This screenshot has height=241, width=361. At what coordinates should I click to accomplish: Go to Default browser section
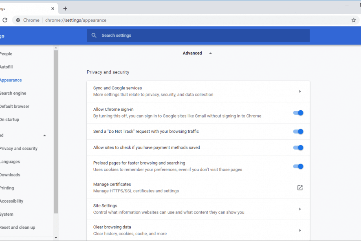click(x=15, y=107)
